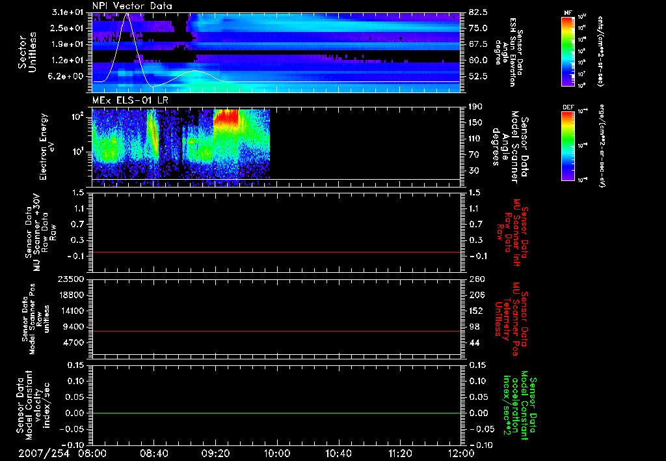Viewport: 666px width, 461px height.
Task: Select the MEx ELS-01 LR panel title
Action: point(130,101)
